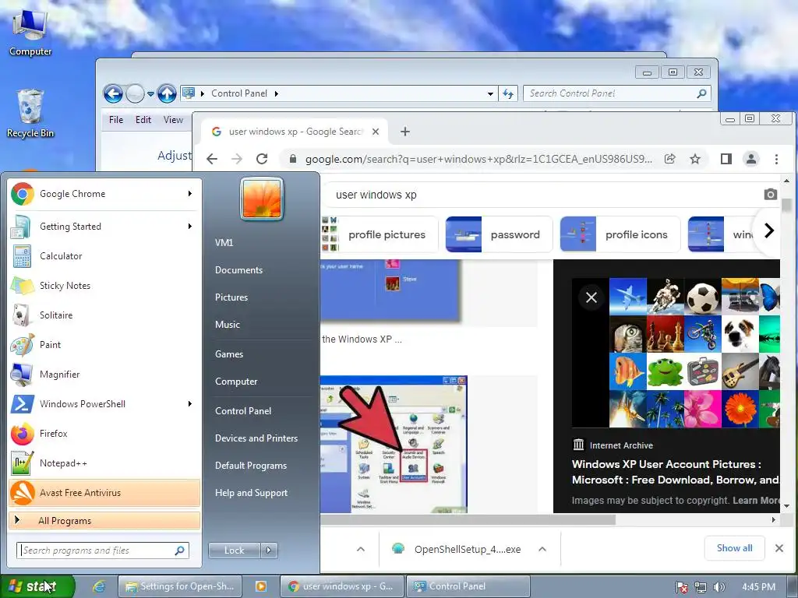Click the Start button
Viewport: 798px width, 598px height.
click(37, 586)
